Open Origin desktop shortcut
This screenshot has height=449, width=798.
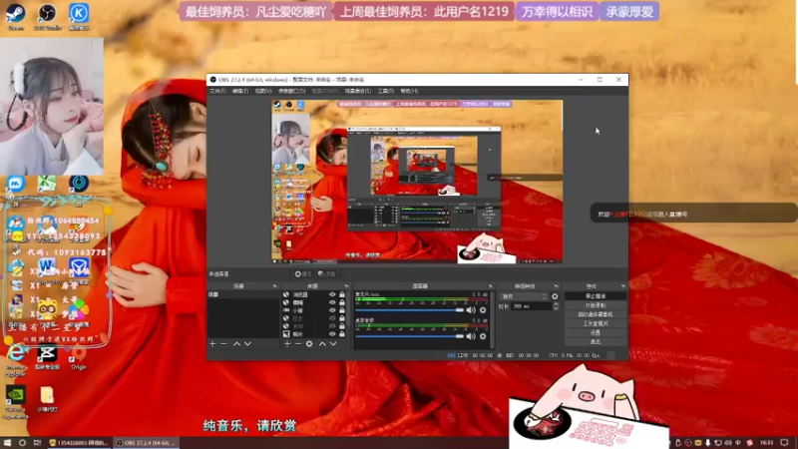79,356
